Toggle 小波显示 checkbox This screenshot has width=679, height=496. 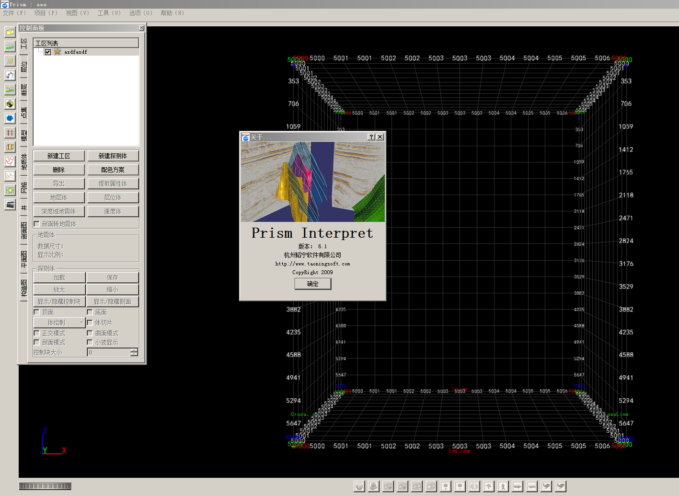click(90, 342)
